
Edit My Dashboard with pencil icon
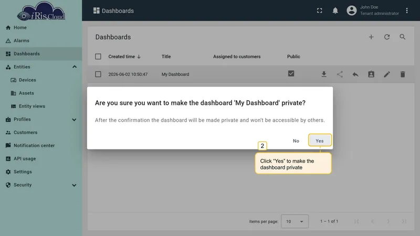(x=387, y=74)
